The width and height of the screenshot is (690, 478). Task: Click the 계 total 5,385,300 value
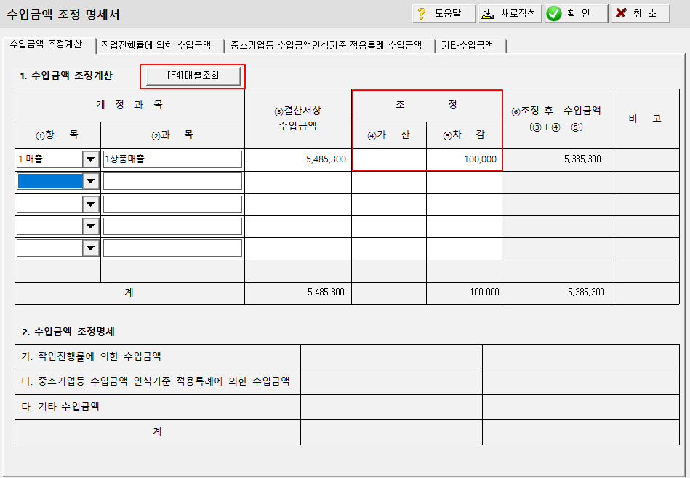(586, 292)
